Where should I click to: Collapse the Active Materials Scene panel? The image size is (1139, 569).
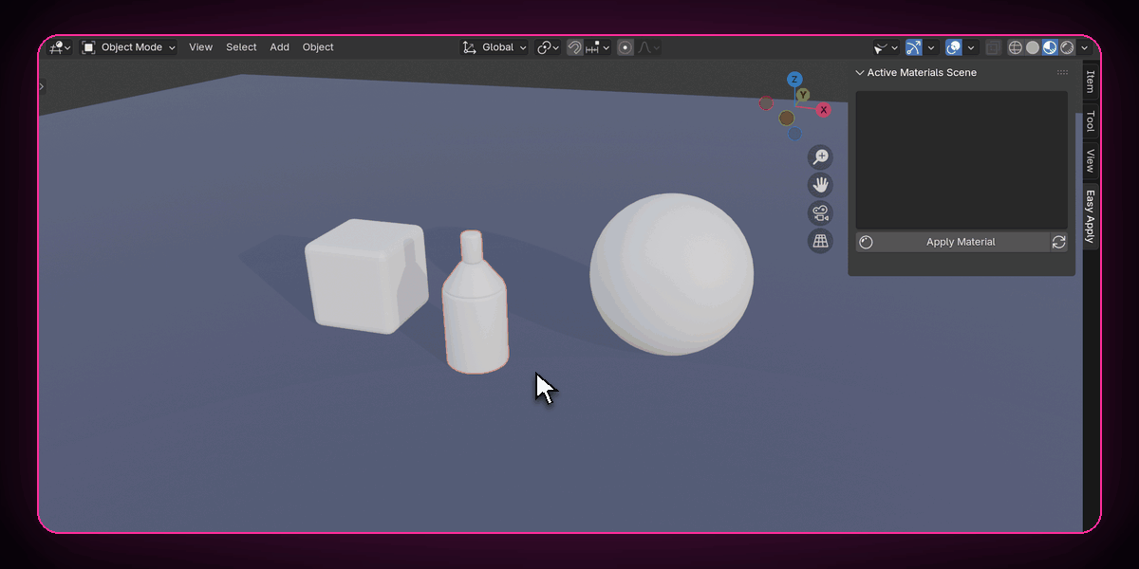pos(860,72)
